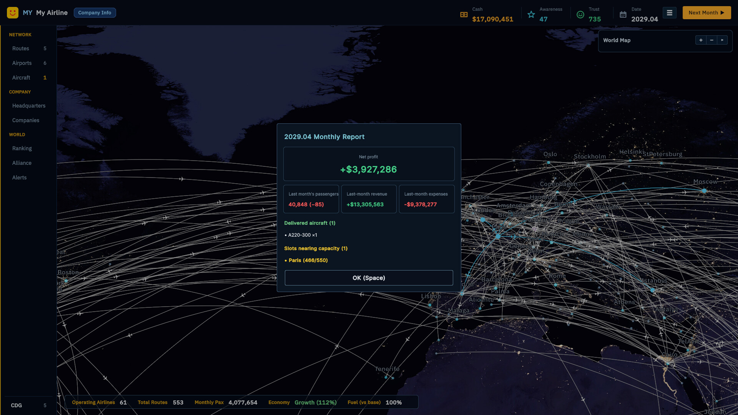Click the smiley airline logo icon
This screenshot has height=415, width=738.
click(13, 13)
